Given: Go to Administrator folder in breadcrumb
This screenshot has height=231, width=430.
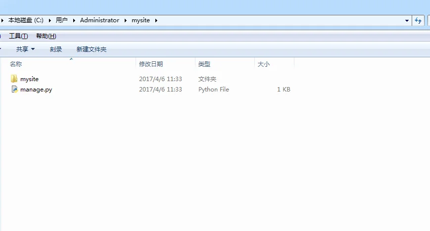Looking at the screenshot, I should point(99,20).
